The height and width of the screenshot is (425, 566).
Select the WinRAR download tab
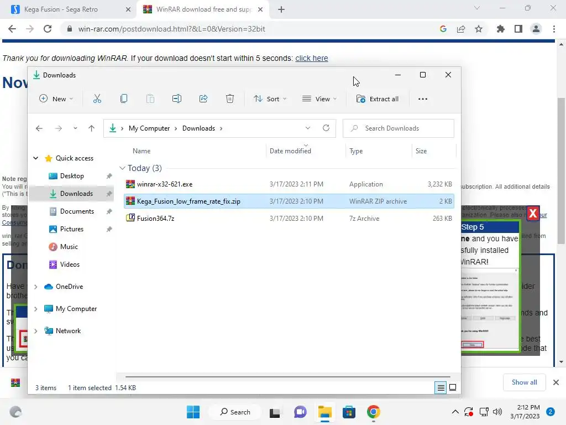coord(203,9)
